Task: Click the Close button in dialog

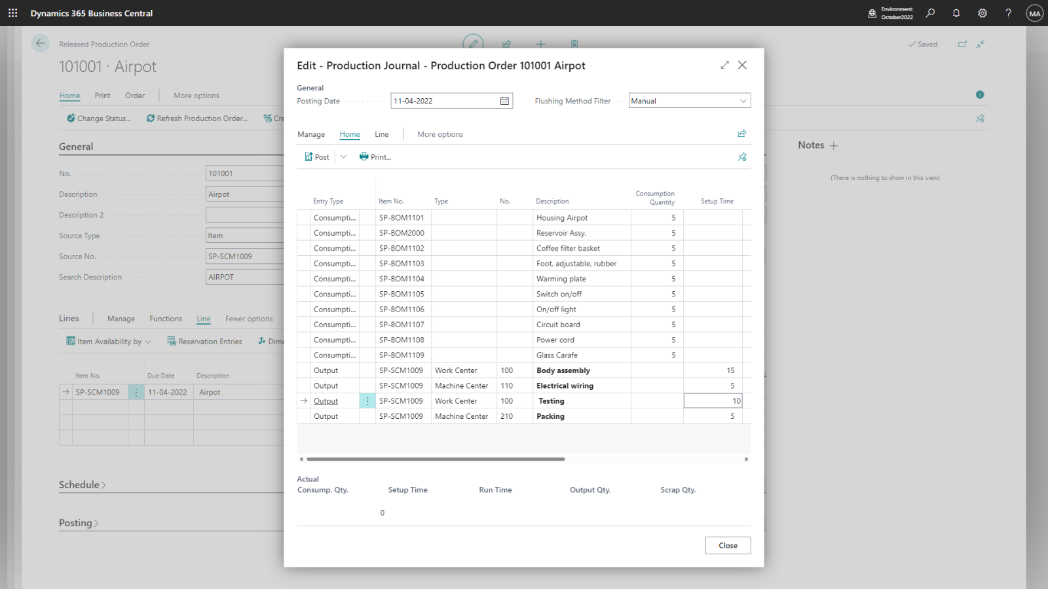Action: (x=728, y=545)
